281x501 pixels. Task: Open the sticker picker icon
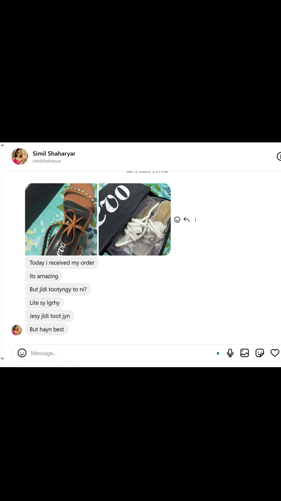coord(260,353)
